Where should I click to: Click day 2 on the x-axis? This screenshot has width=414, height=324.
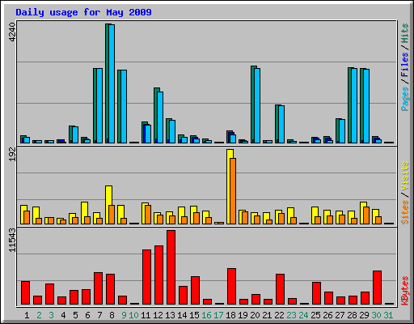(39, 315)
